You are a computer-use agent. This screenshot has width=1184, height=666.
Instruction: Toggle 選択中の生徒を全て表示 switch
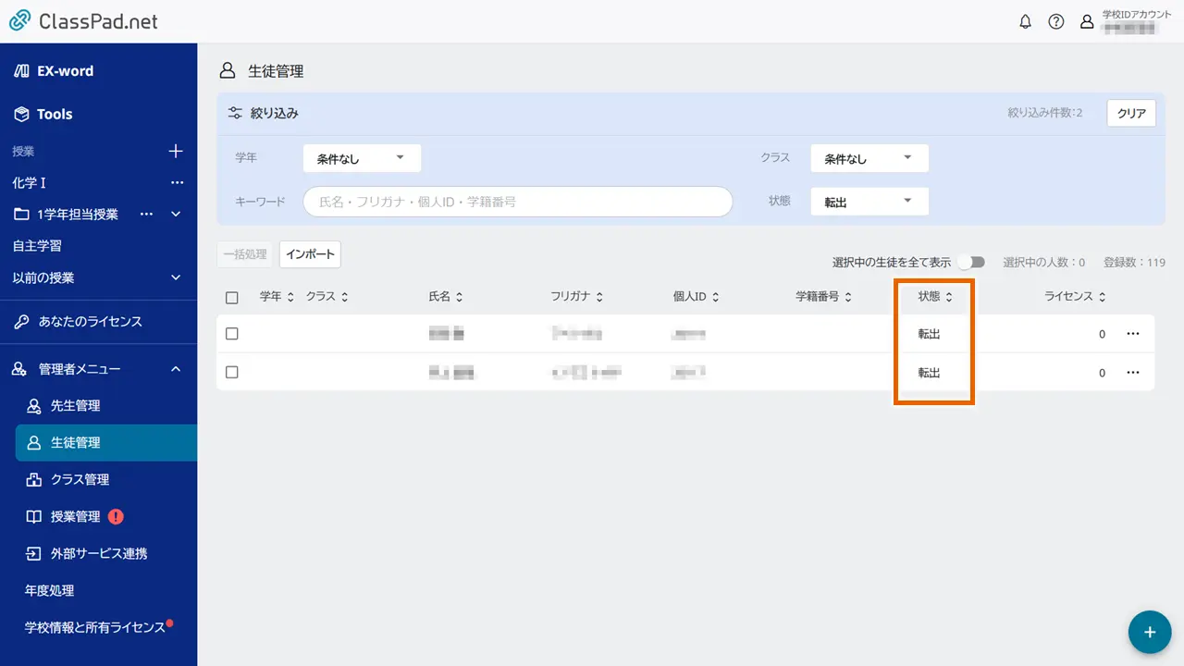971,263
